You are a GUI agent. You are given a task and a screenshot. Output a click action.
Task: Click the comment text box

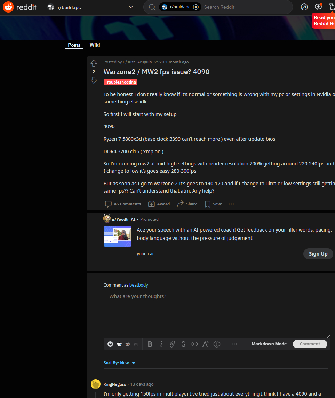pos(217,314)
